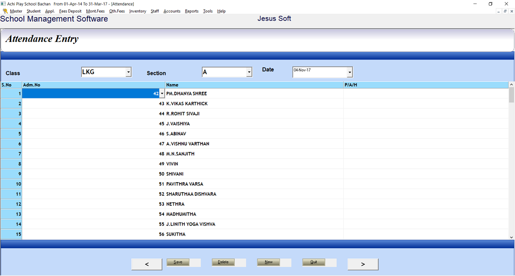The height and width of the screenshot is (276, 515).
Task: Open the Student menu
Action: coord(33,11)
